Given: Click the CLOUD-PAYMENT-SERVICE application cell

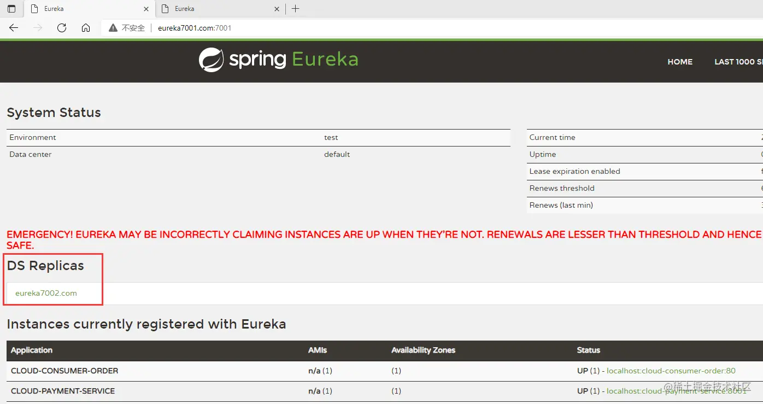Looking at the screenshot, I should pos(63,391).
